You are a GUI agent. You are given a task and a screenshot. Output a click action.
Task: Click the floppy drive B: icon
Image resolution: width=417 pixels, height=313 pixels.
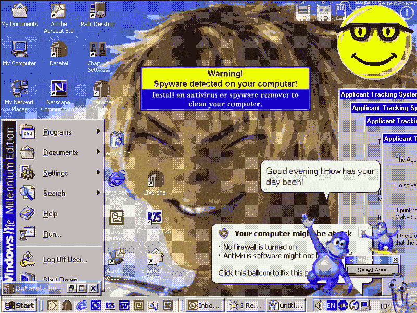tap(323, 11)
